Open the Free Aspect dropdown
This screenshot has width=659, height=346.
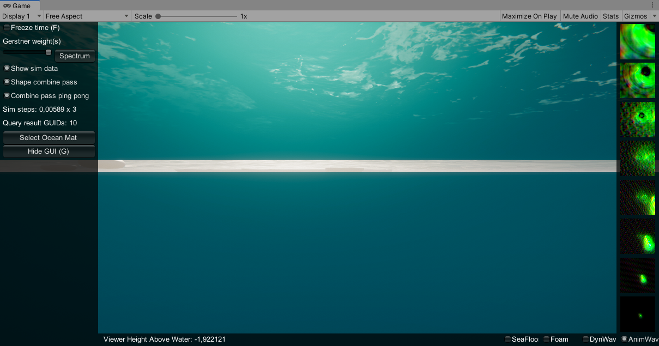pos(86,16)
